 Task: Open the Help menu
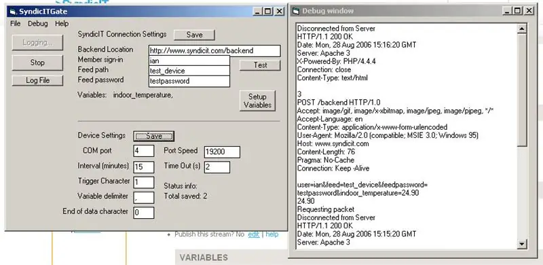(62, 24)
